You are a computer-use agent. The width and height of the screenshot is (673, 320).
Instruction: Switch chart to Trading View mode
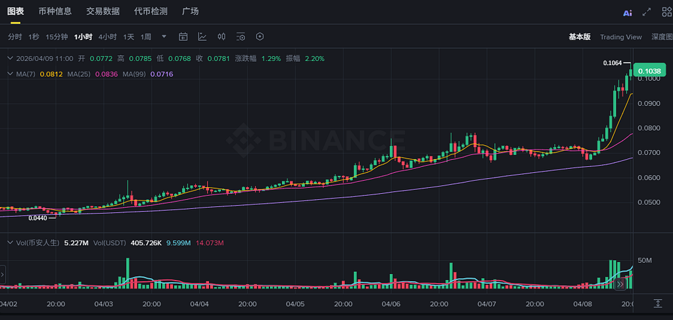620,37
